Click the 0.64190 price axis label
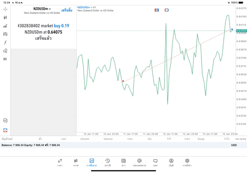This screenshot has height=173, width=247. click(241, 17)
